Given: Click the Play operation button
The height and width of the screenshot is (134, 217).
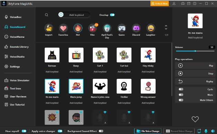Looking at the screenshot, I should pyautogui.click(x=195, y=65).
